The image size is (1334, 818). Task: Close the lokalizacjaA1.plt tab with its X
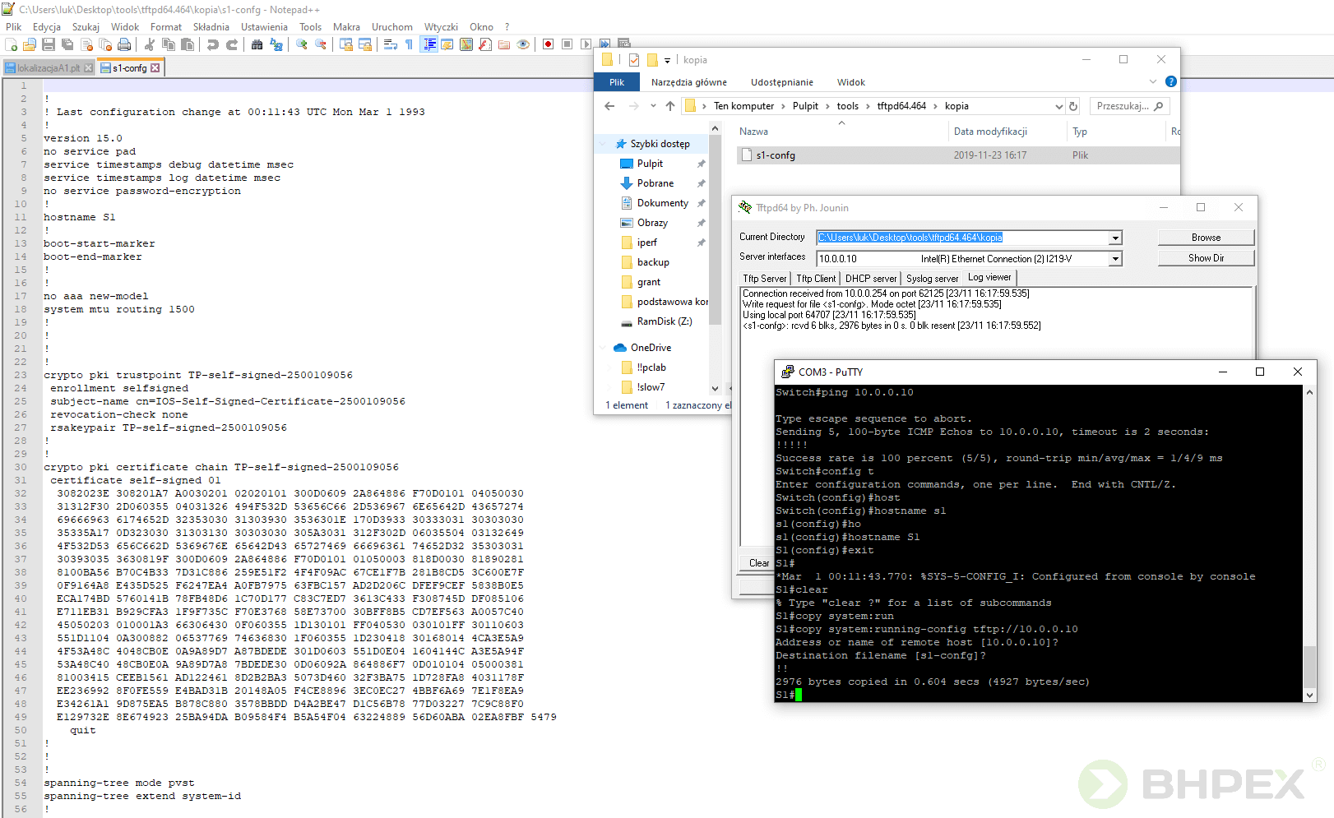[88, 68]
